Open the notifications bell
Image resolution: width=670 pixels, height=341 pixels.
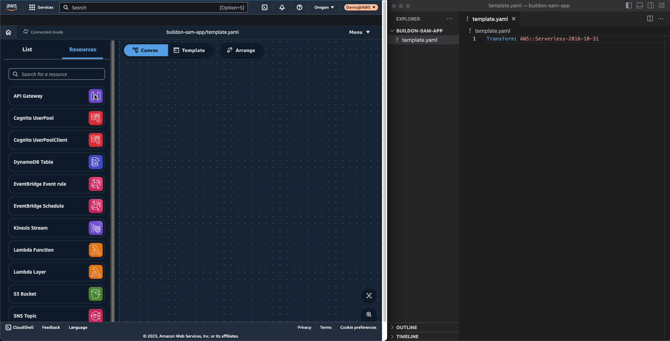[282, 7]
